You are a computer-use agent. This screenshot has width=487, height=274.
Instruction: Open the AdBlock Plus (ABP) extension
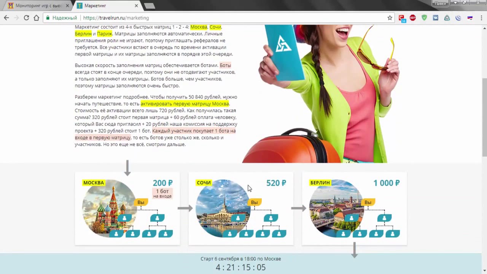pyautogui.click(x=413, y=18)
